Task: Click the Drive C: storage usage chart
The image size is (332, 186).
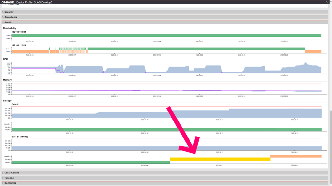Action: 166,113
